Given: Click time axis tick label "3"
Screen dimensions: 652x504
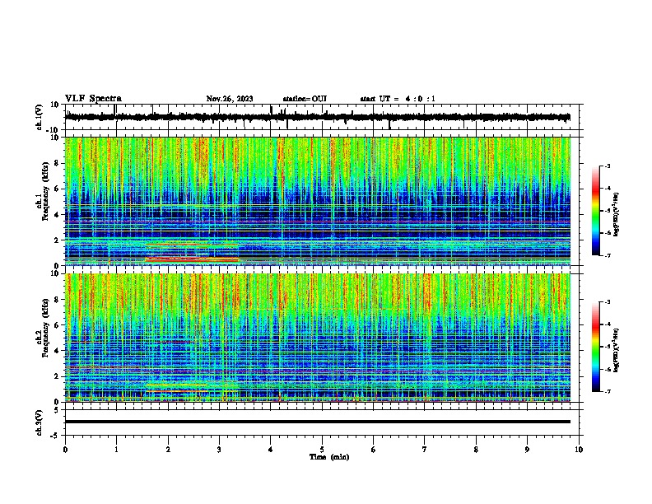Looking at the screenshot, I should click(219, 450).
